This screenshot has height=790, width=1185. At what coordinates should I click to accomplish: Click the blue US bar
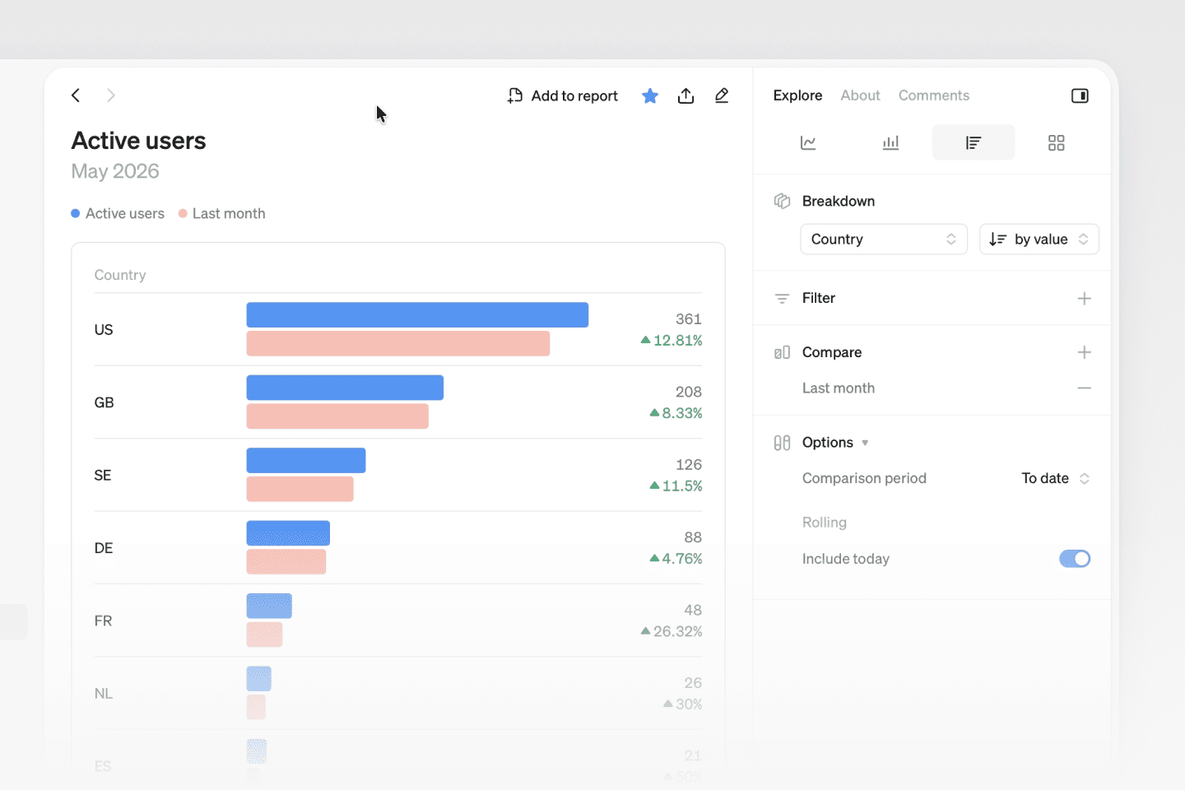(x=417, y=315)
